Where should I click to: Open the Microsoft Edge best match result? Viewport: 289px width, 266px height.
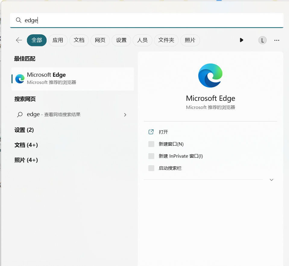[x=73, y=79]
